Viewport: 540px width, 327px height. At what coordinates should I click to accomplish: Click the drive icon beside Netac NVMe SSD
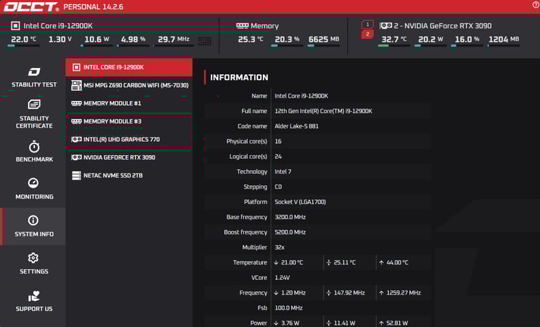pyautogui.click(x=76, y=175)
